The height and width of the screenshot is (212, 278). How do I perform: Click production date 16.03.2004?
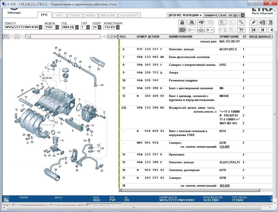[211, 200]
